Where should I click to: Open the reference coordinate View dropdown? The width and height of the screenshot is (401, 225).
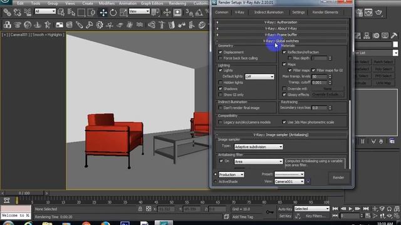point(139,11)
